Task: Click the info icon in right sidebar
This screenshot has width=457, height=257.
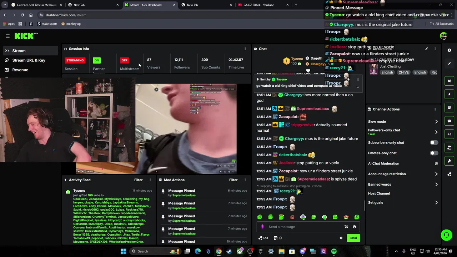Action: [449, 50]
